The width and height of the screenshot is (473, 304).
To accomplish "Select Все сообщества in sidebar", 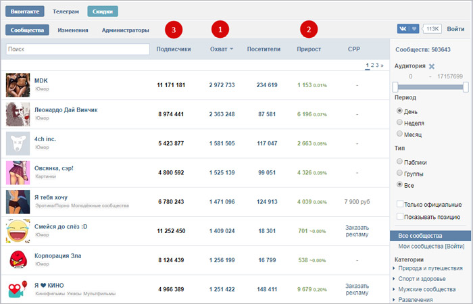I will [x=430, y=236].
